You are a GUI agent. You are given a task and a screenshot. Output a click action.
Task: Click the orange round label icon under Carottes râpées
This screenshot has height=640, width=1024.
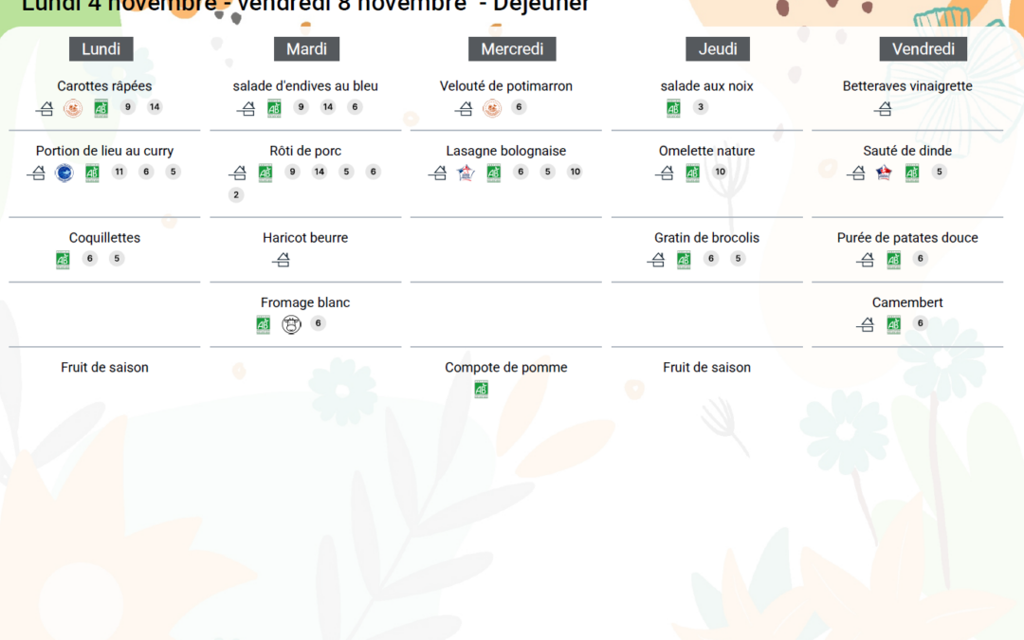pos(73,108)
